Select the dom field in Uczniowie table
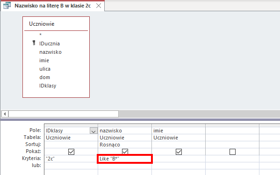Image resolution: width=280 pixels, height=175 pixels. point(45,77)
